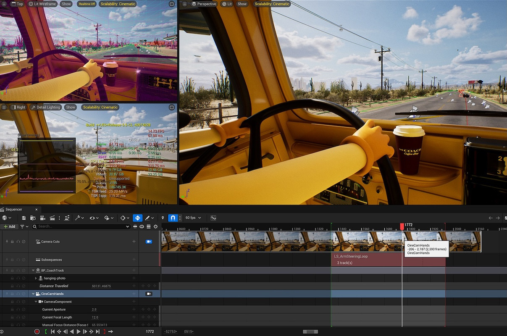Toggle the snapping magnet button
This screenshot has height=336, width=507.
pos(173,218)
